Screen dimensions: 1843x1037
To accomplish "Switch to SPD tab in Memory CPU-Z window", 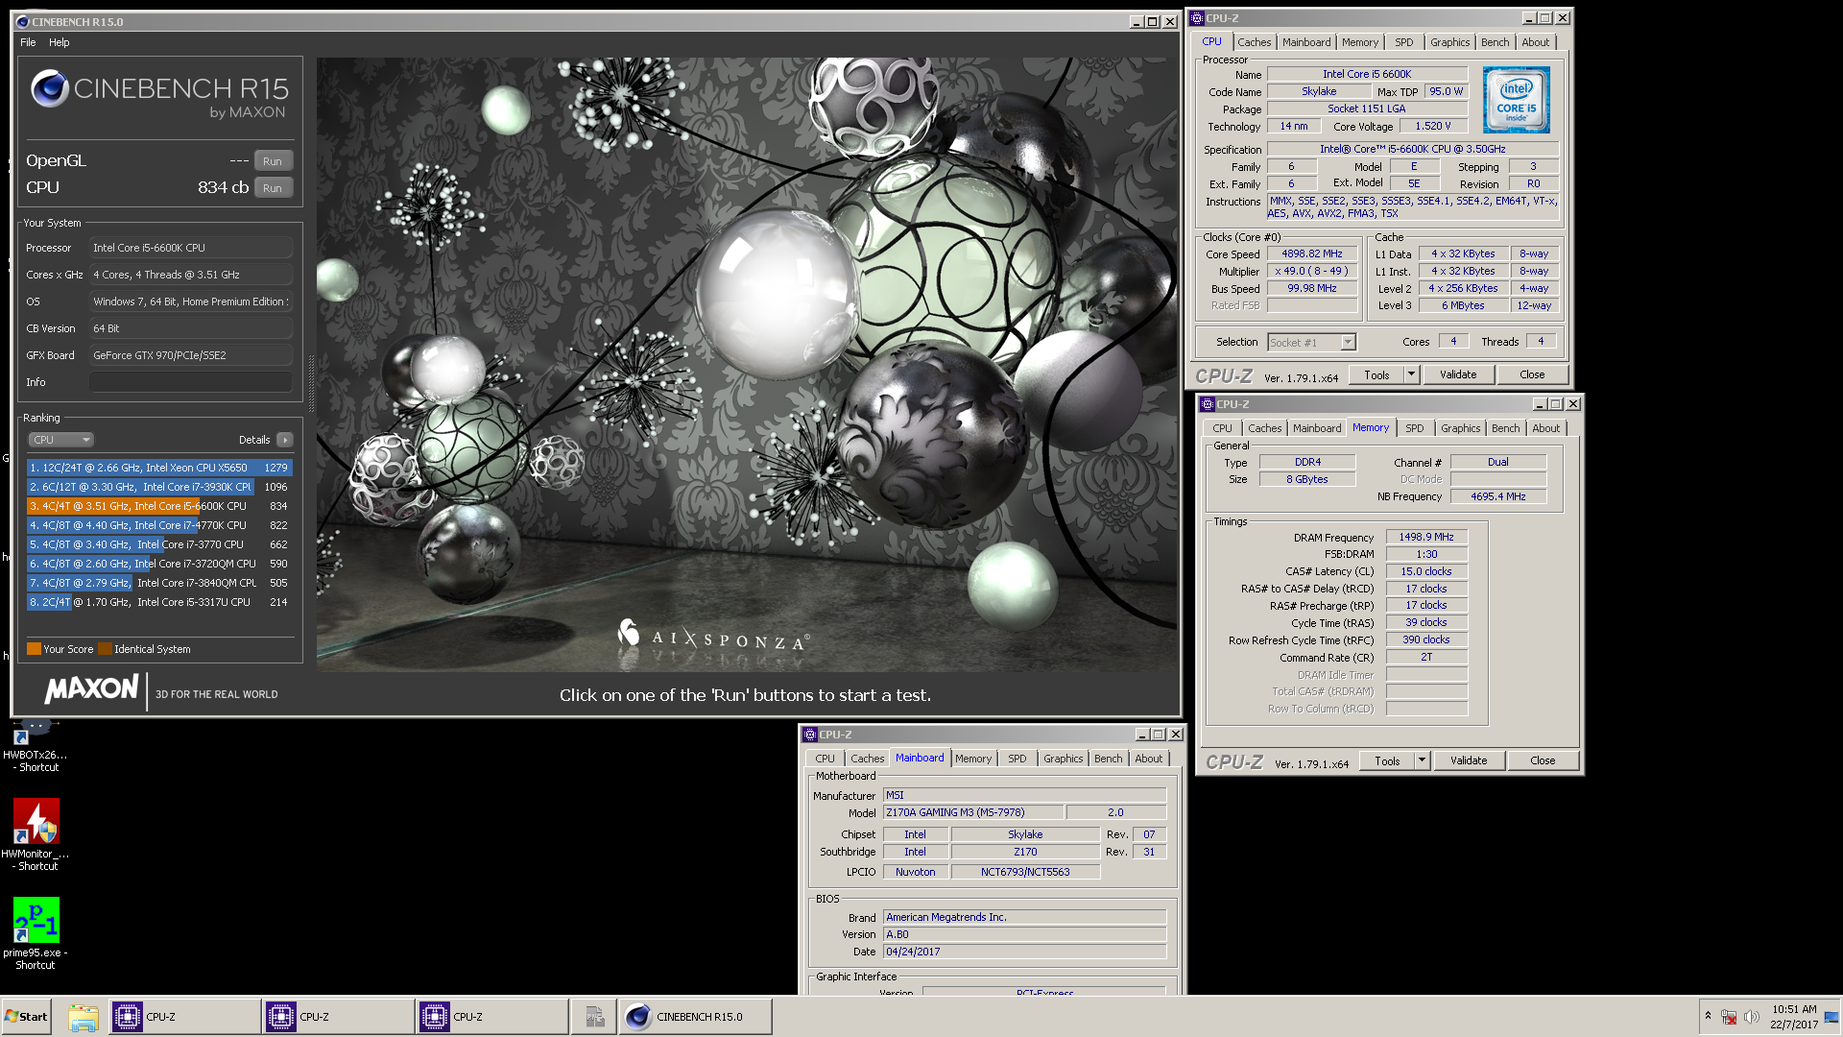I will tap(1414, 428).
